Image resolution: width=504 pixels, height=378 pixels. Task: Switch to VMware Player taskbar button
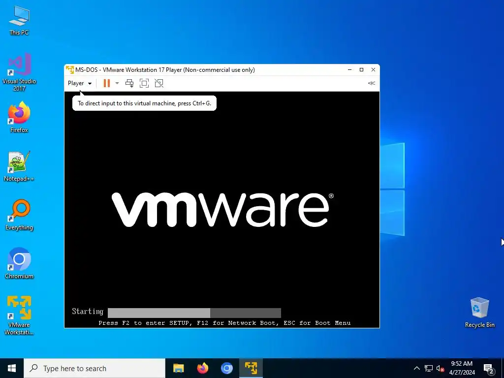pyautogui.click(x=251, y=368)
